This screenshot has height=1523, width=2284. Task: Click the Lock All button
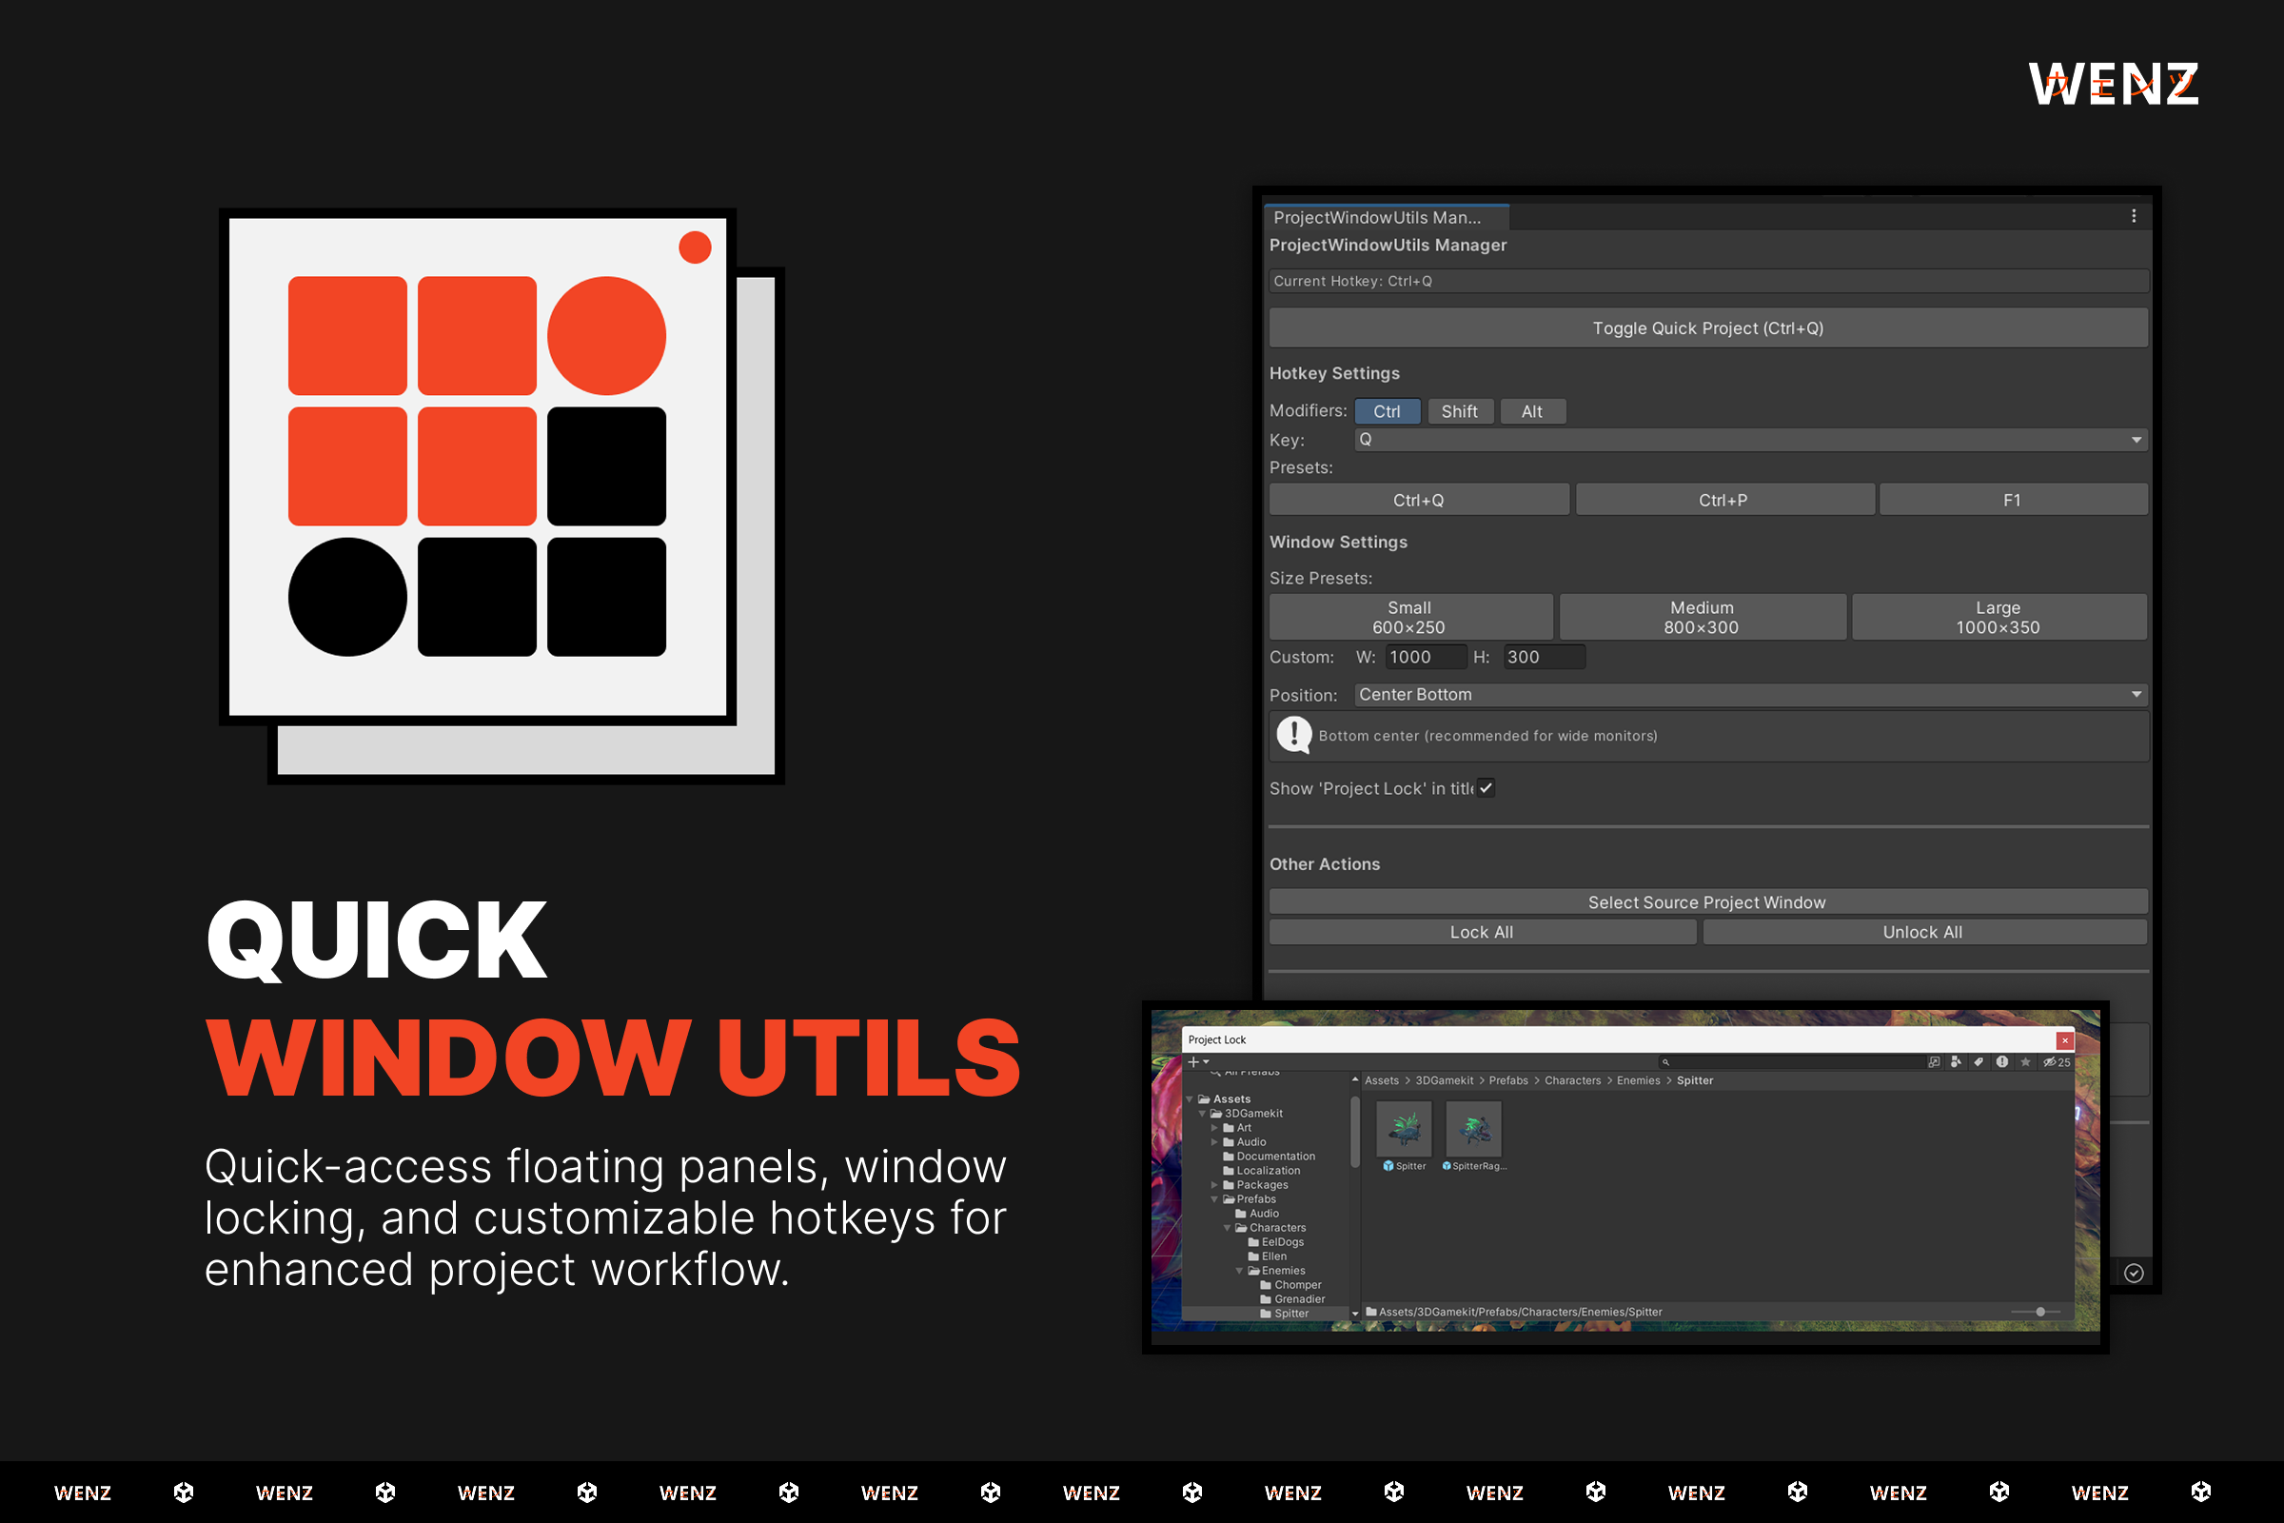click(1483, 933)
